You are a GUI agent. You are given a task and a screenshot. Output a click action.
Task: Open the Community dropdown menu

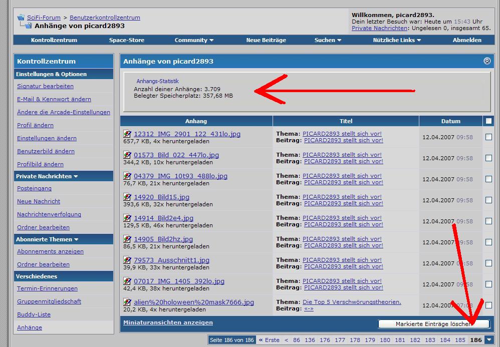pos(194,40)
